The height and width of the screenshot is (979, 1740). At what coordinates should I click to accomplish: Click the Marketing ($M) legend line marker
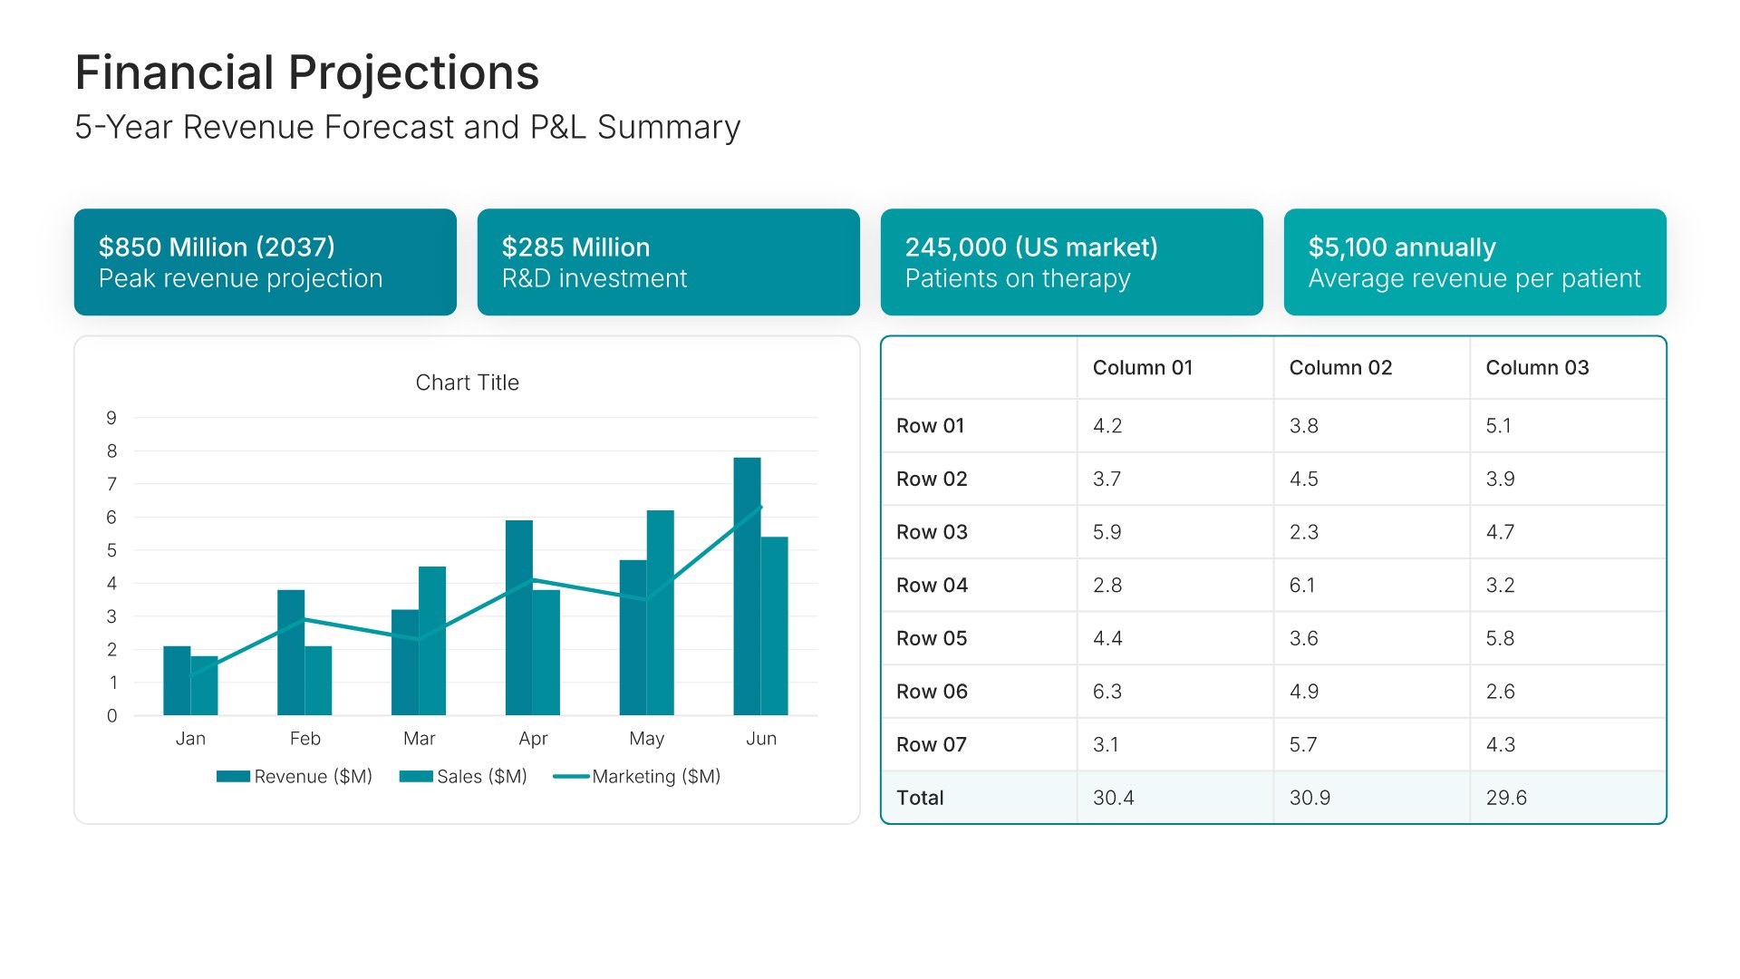coord(571,776)
